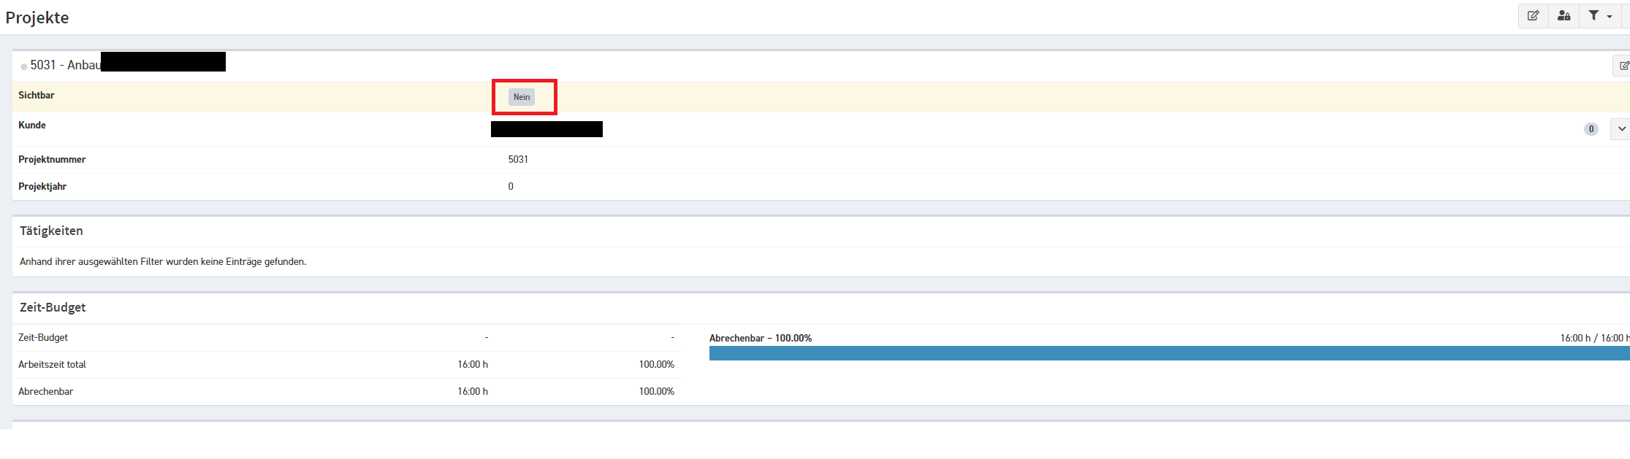1630x459 pixels.
Task: Click the blue Abrechenbar 100% progress bar
Action: click(x=1169, y=353)
